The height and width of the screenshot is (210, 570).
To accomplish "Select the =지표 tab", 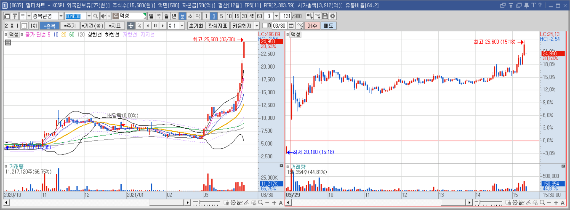I will tap(115, 26).
